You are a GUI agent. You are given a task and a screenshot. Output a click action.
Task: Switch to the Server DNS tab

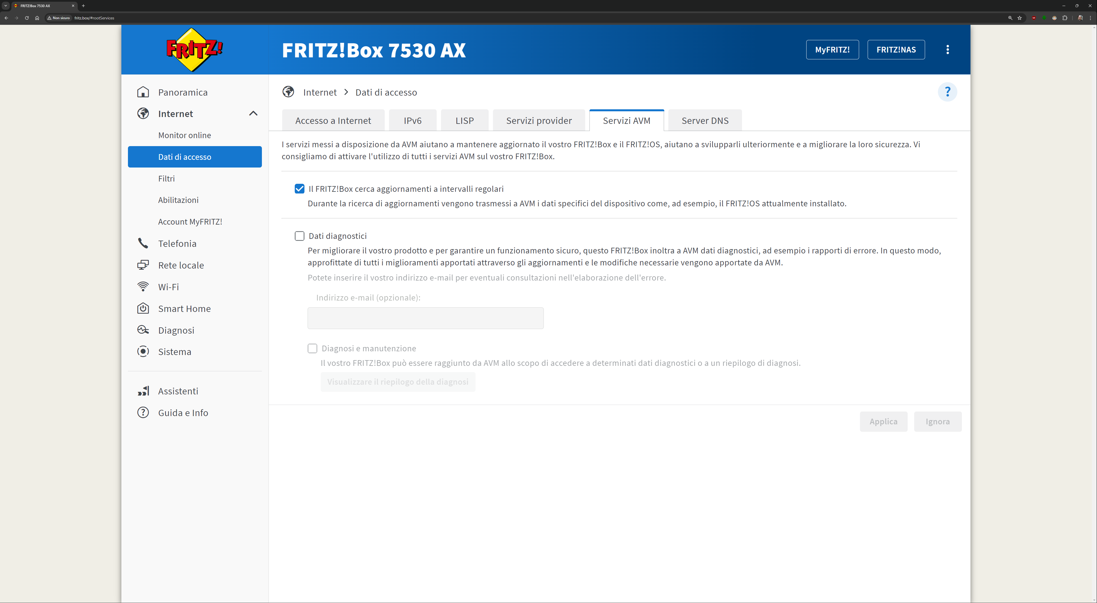pos(705,121)
